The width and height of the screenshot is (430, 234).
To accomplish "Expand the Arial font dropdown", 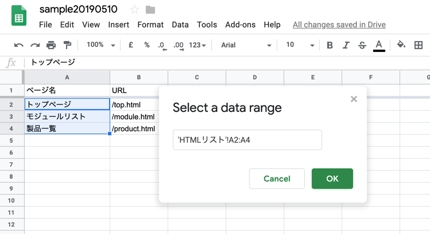I will point(247,45).
